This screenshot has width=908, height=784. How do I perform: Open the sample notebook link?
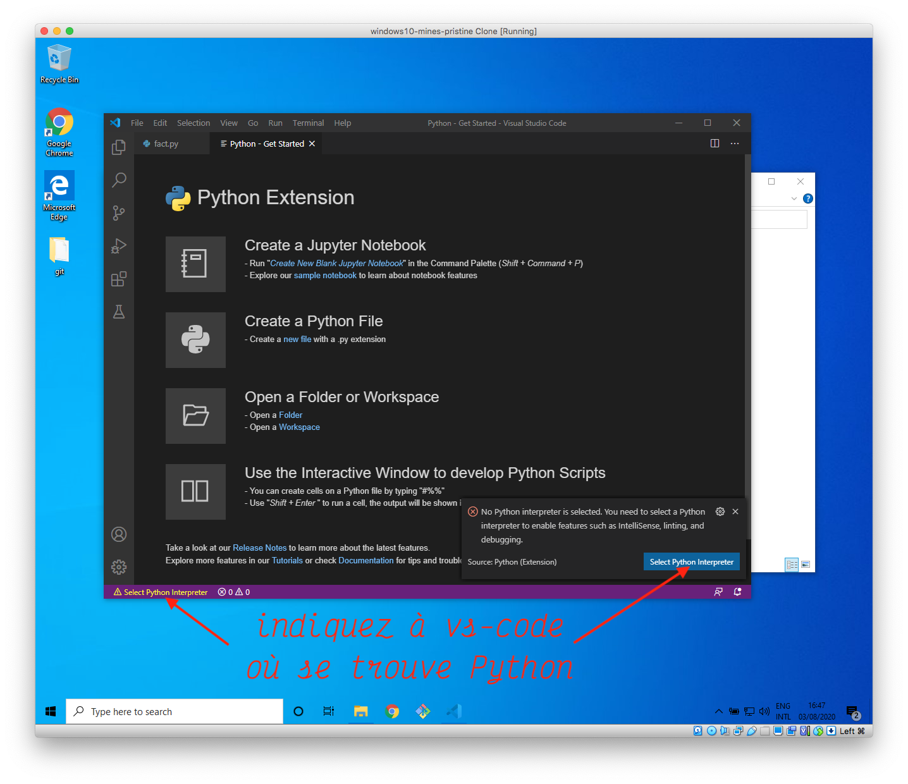pos(325,276)
